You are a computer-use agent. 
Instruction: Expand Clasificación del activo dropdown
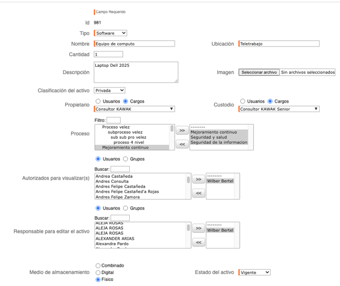pos(109,90)
